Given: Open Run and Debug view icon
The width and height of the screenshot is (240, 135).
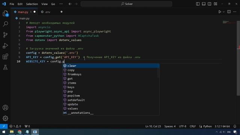Looking at the screenshot, I should point(5,46).
